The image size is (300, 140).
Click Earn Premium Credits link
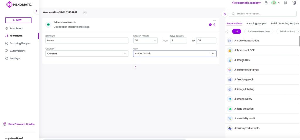point(21,124)
